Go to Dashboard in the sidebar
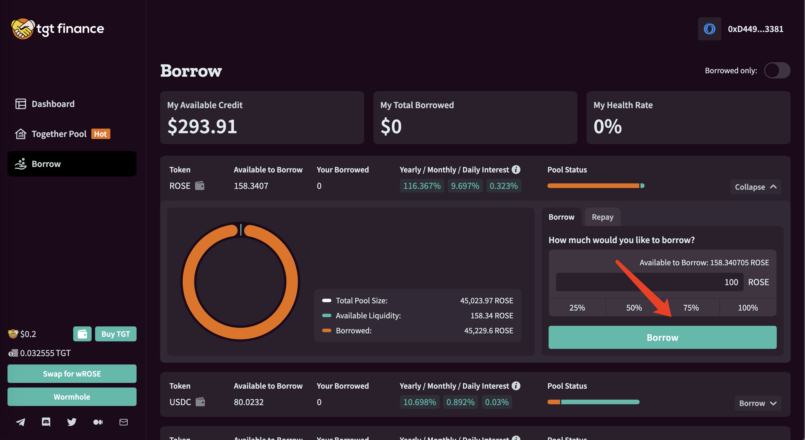The image size is (805, 440). click(x=53, y=104)
